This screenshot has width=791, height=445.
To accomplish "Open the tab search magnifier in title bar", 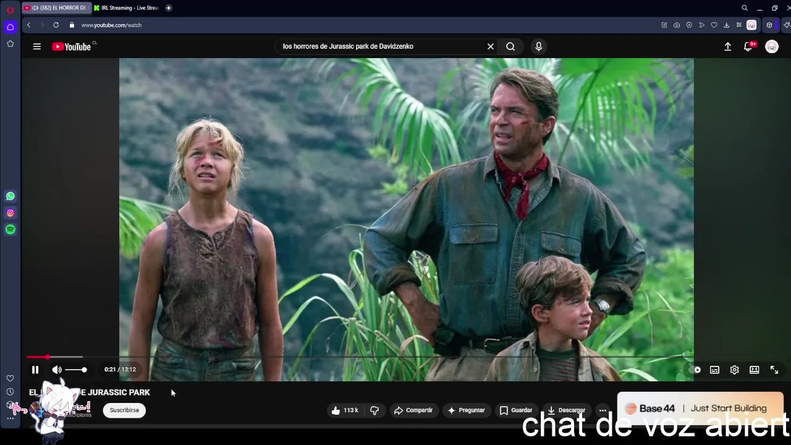I will [x=745, y=8].
